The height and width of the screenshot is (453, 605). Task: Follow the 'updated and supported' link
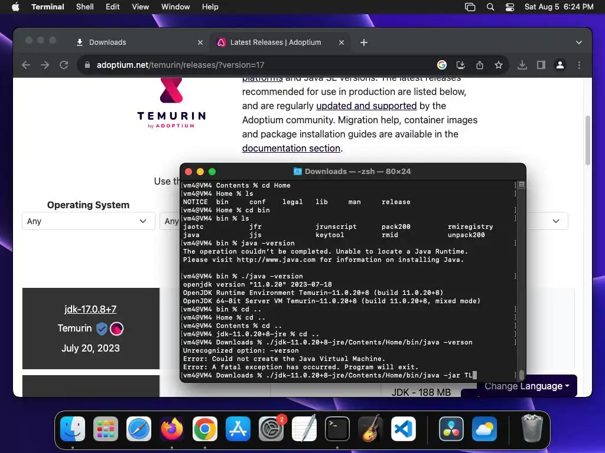pyautogui.click(x=366, y=106)
